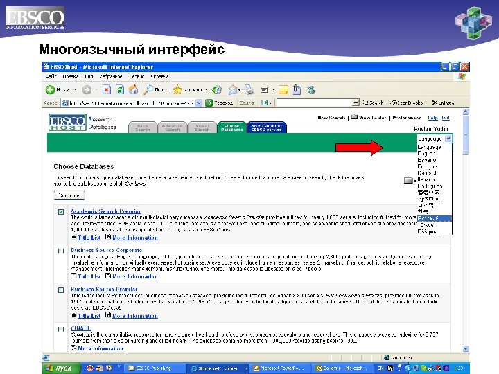Click the Mail envelope icon
Viewport: 499px width, 374px height.
click(x=233, y=90)
